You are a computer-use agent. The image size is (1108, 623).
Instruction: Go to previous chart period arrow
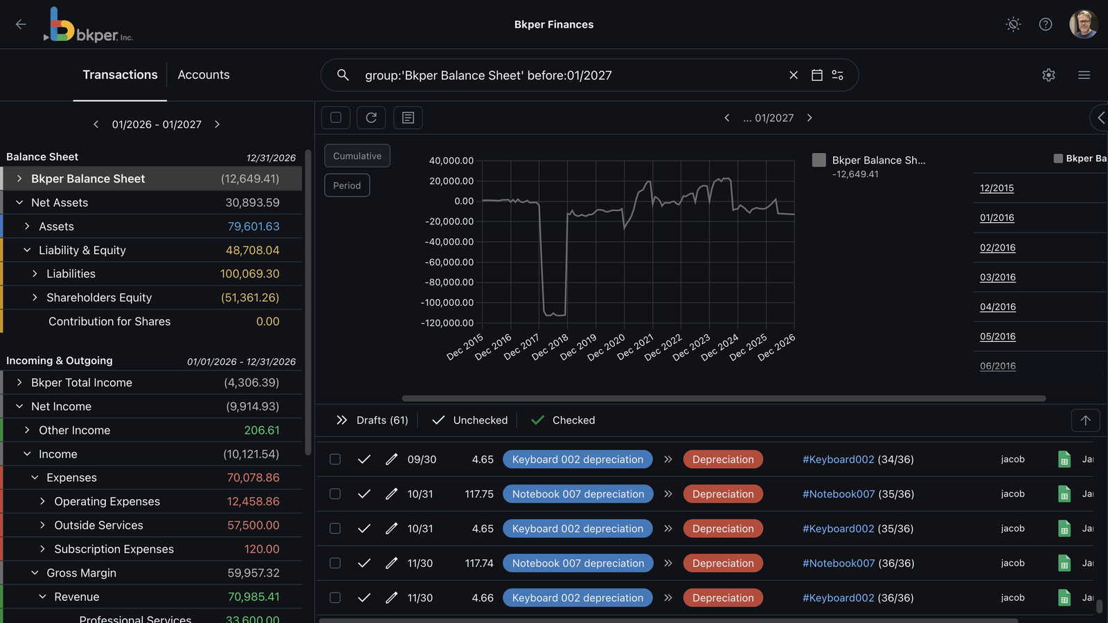[726, 118]
